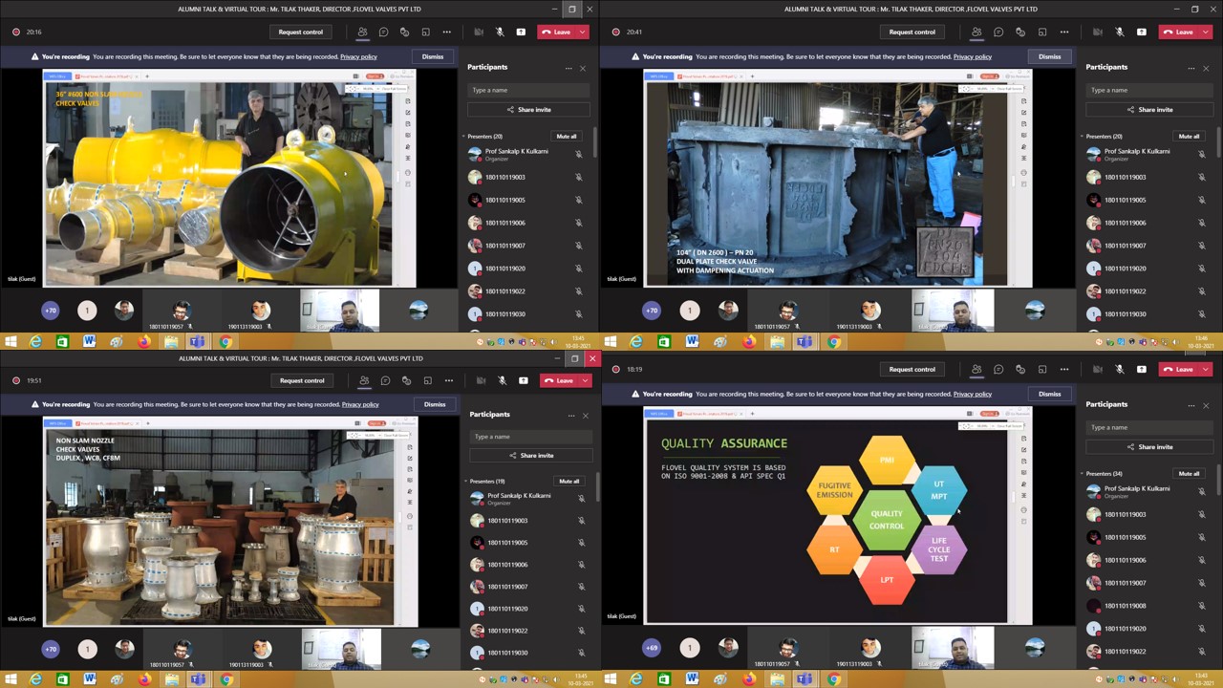This screenshot has width=1223, height=688.
Task: Toggle the camera in the 19:51 meeting
Action: coord(481,380)
